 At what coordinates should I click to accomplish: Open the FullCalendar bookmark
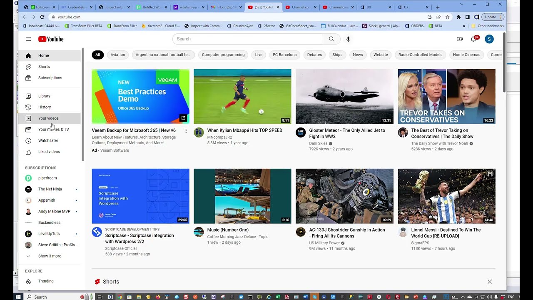(x=339, y=26)
